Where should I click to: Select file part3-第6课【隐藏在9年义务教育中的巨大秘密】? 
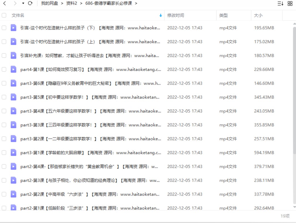pyautogui.click(x=91, y=83)
